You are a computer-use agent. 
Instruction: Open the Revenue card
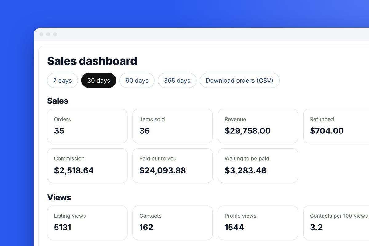[x=258, y=126]
